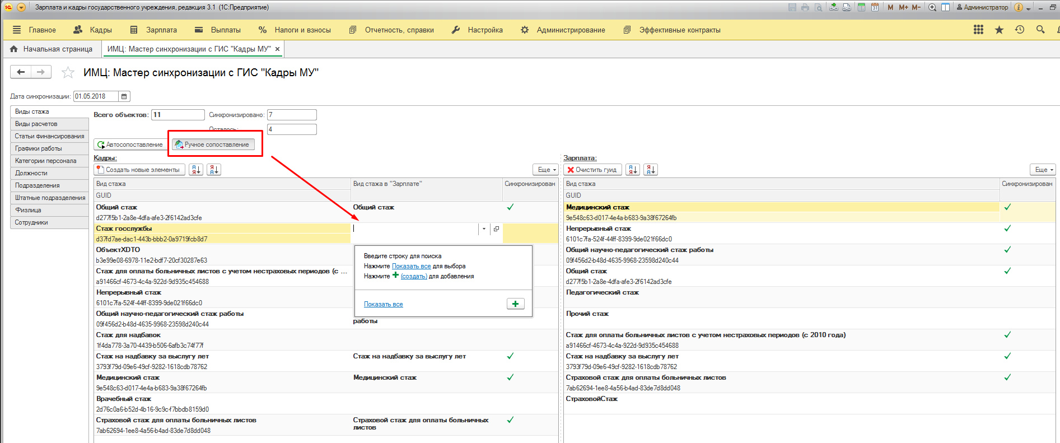Sort Зарплата list descending Я-А
1060x443 pixels.
point(651,170)
